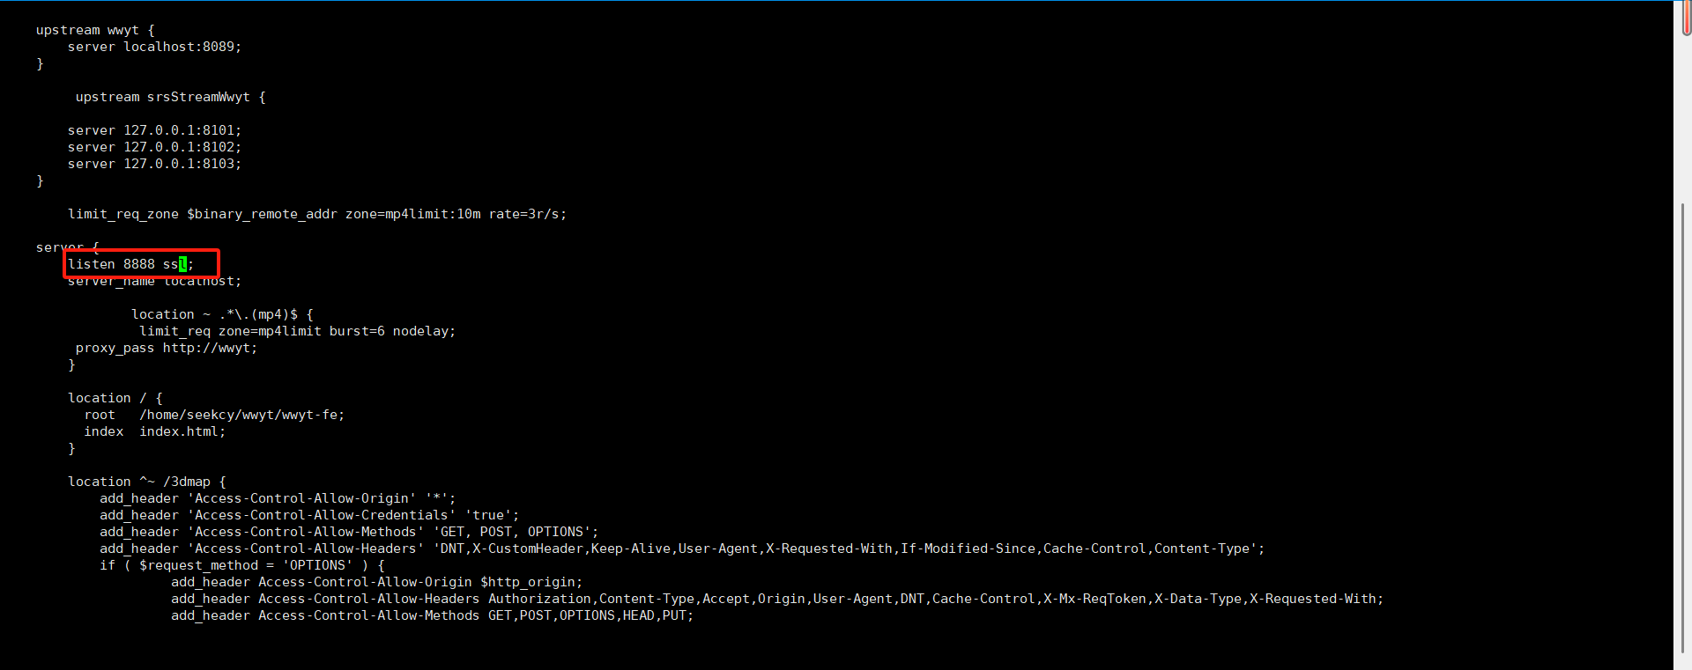Click the 'proxy_pass http://wwyt;' line
Viewport: 1692px width, 670px height.
(x=167, y=348)
